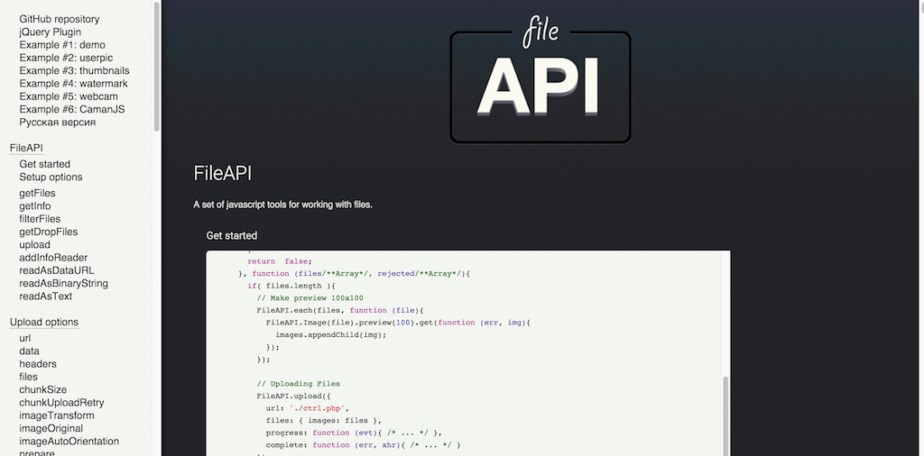This screenshot has width=924, height=456.
Task: Open the upload method entry
Action: [x=35, y=245]
